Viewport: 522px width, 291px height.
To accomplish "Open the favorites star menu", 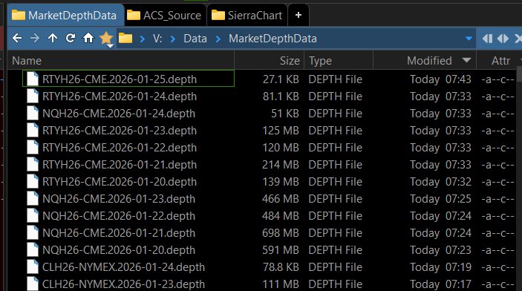I will tap(106, 39).
